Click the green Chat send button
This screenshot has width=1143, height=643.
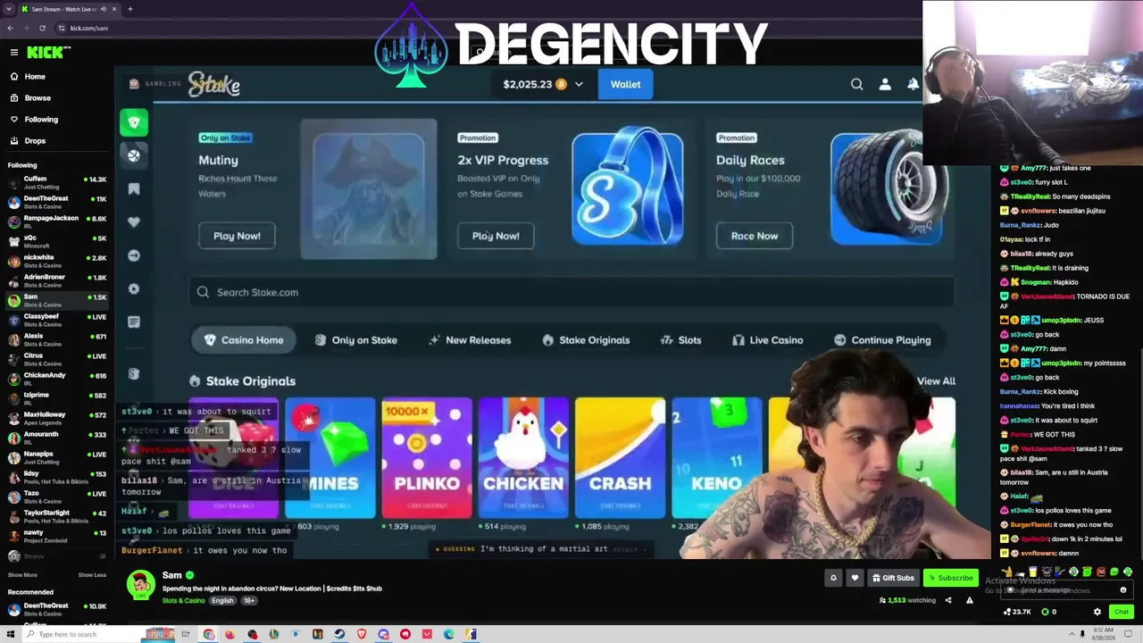pyautogui.click(x=1122, y=612)
